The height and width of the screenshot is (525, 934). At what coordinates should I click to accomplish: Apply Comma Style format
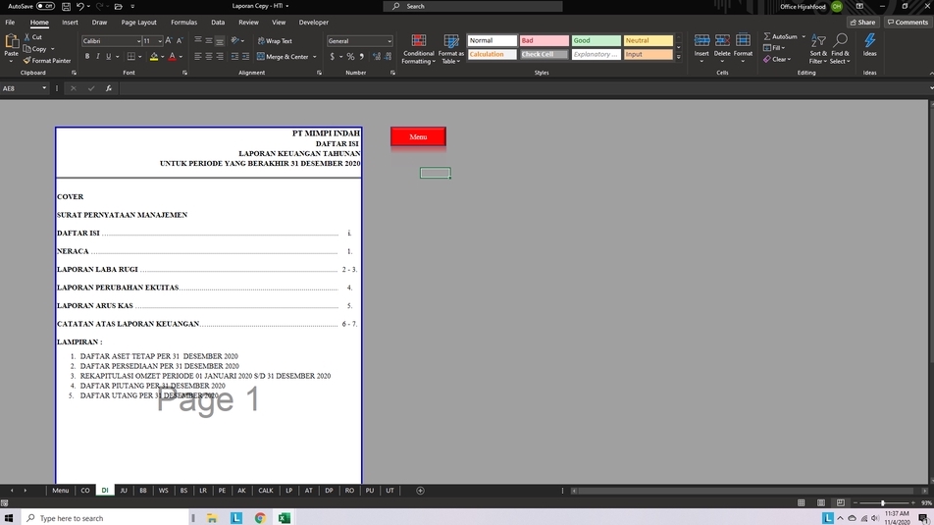pyautogui.click(x=362, y=57)
